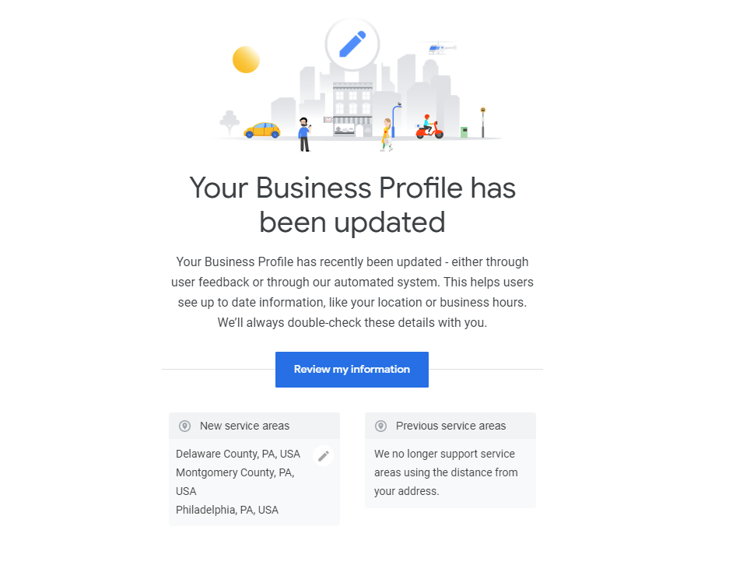
Task: Click the gray tree in illustration
Action: point(230,123)
